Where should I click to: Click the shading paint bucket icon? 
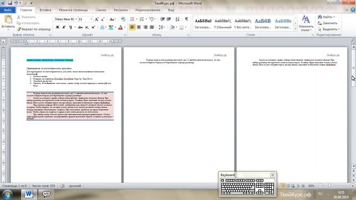[172, 27]
